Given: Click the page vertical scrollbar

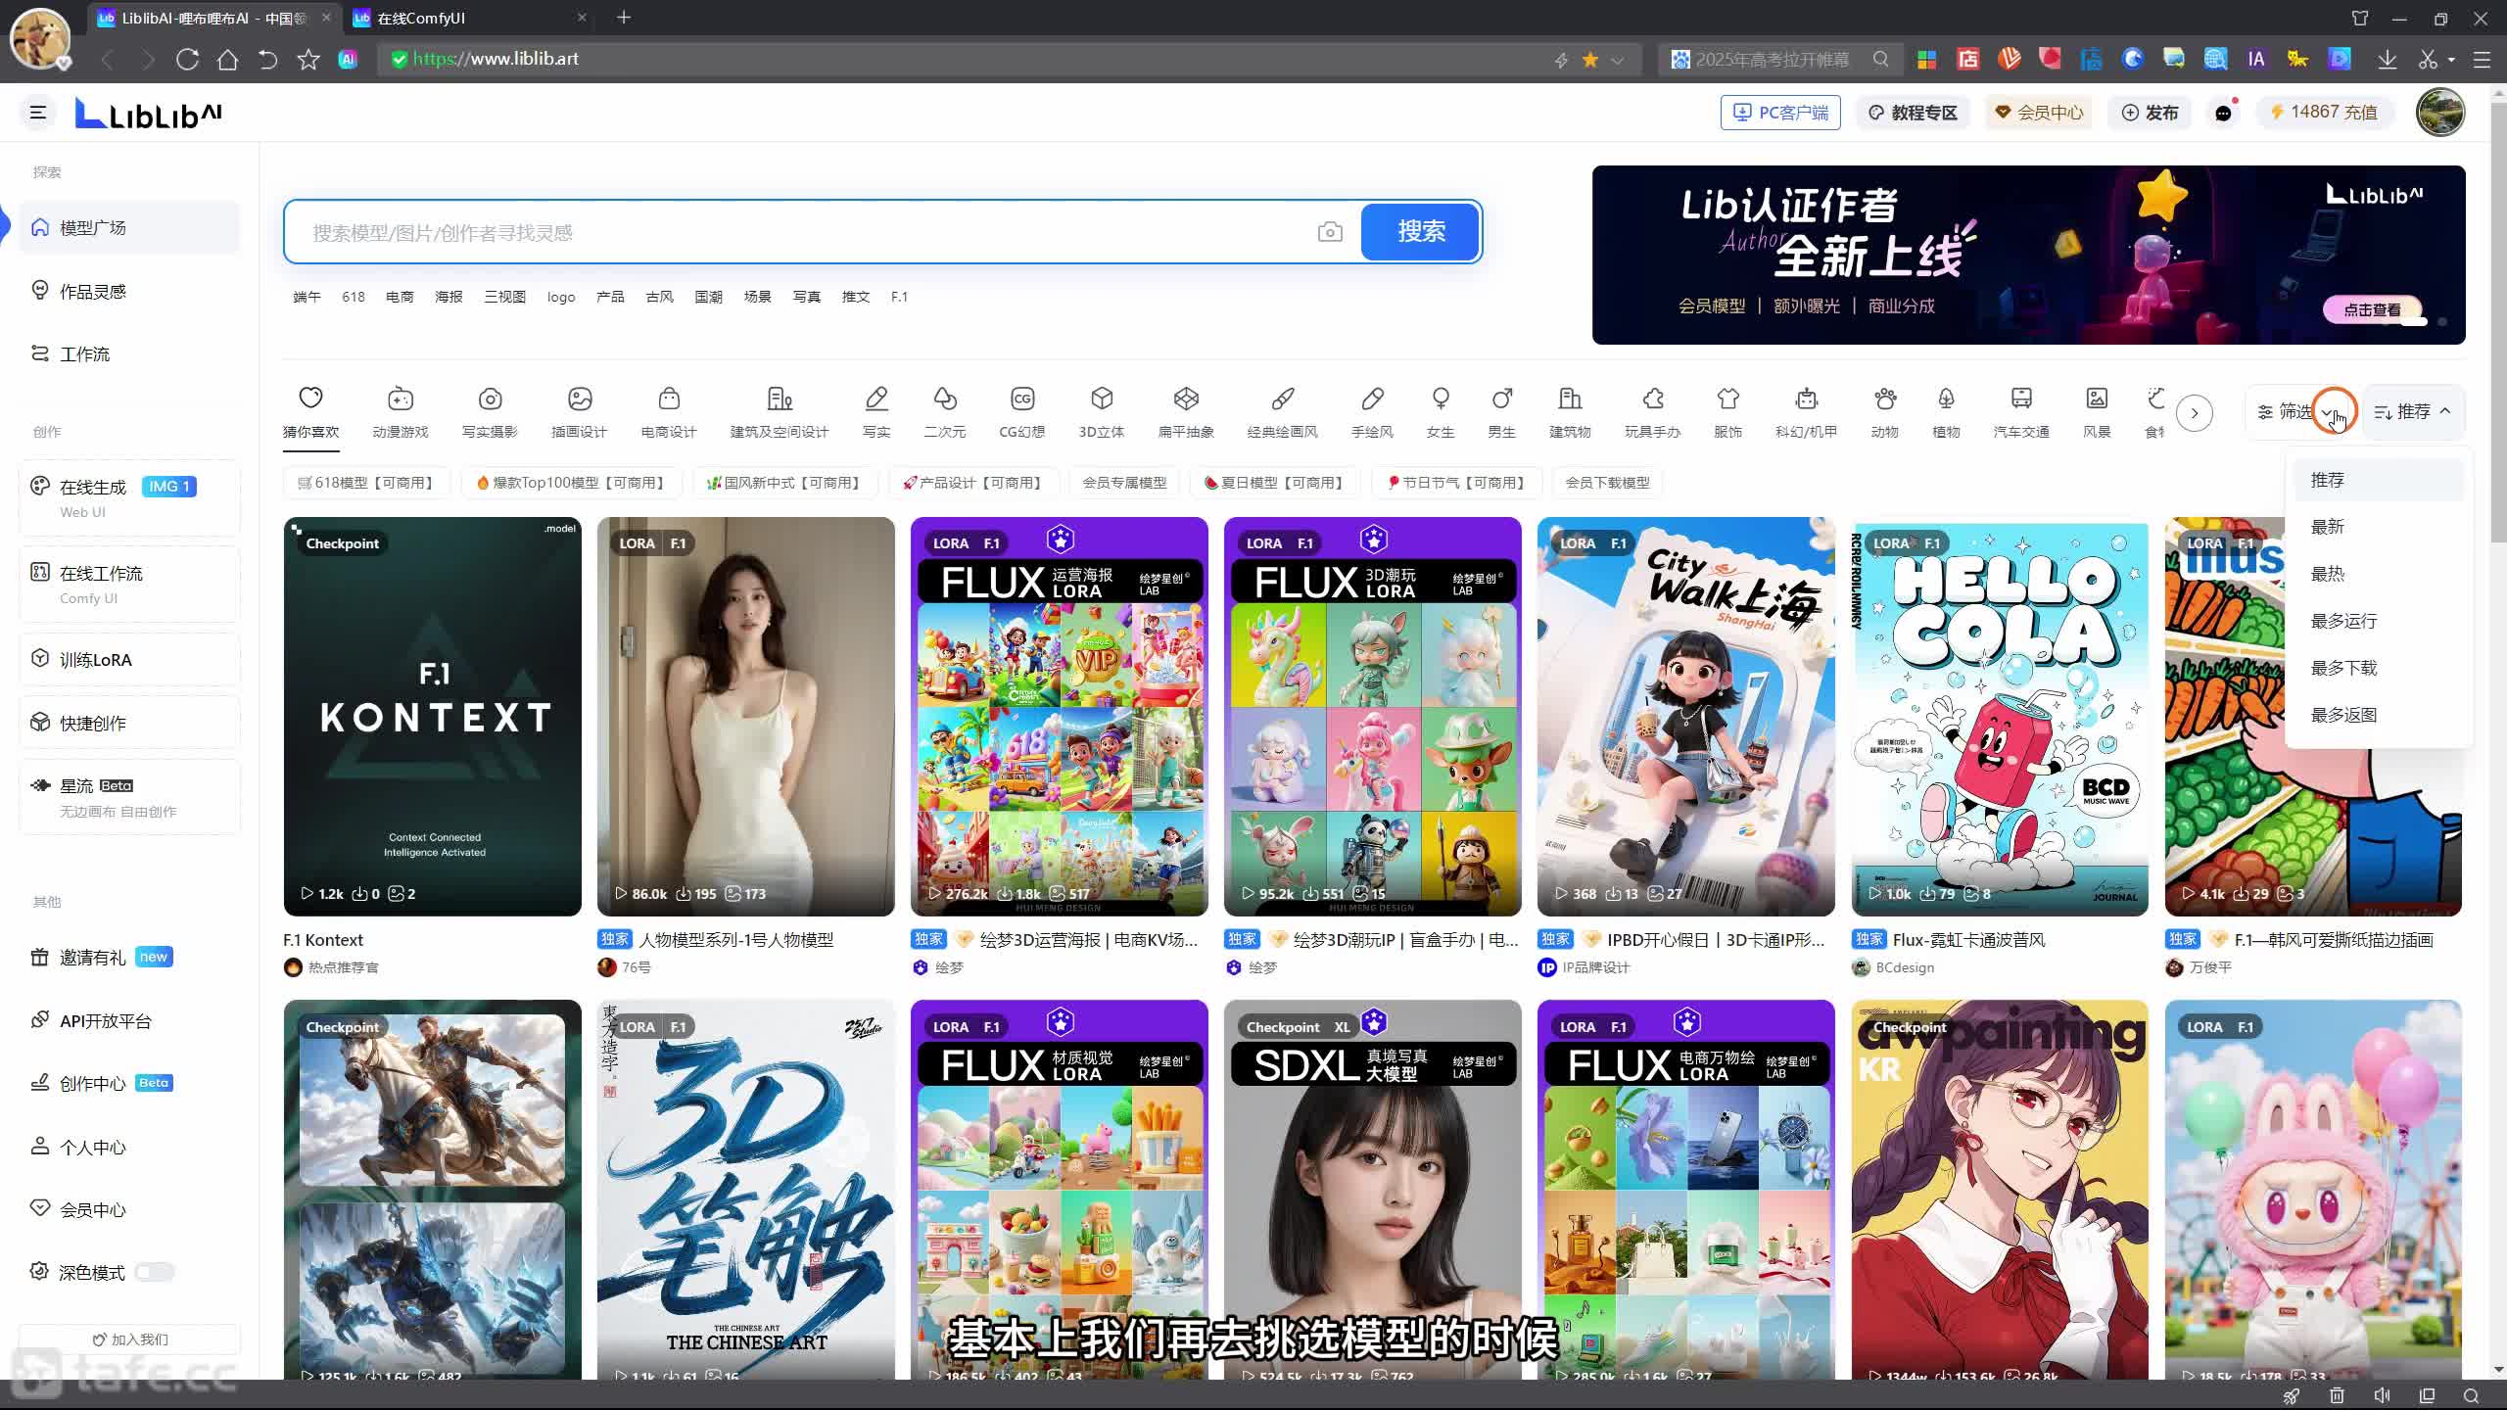Looking at the screenshot, I should tap(2498, 323).
